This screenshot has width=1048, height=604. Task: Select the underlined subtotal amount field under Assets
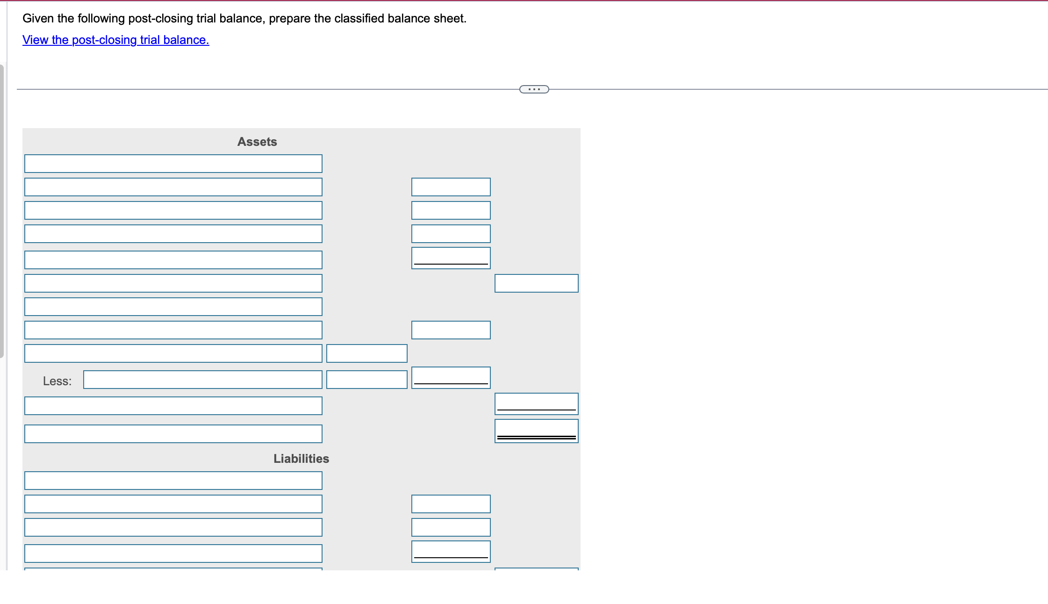click(450, 257)
